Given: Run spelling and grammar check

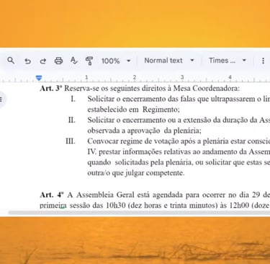Looking at the screenshot, I should click(x=74, y=61).
